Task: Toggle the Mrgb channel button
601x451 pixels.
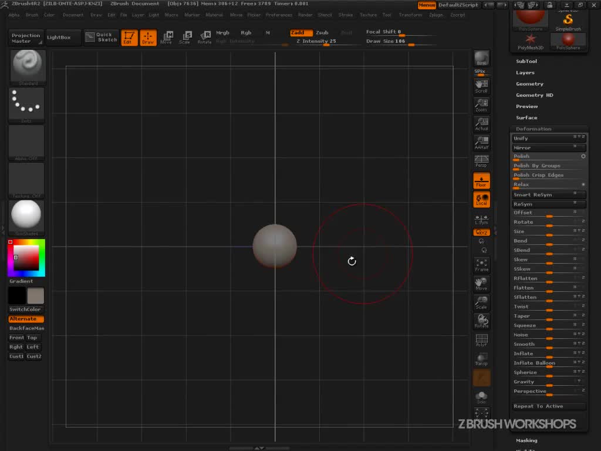Action: 222,33
